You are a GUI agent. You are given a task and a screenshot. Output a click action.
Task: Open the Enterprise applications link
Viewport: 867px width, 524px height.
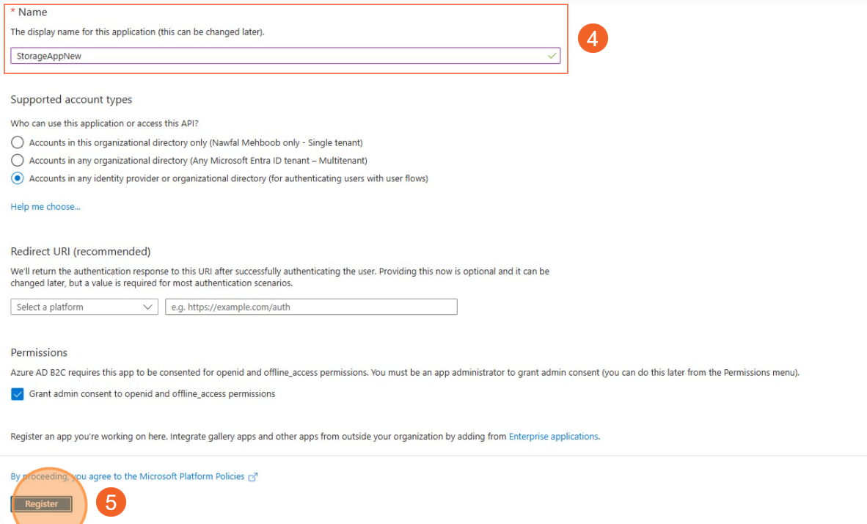pos(553,437)
